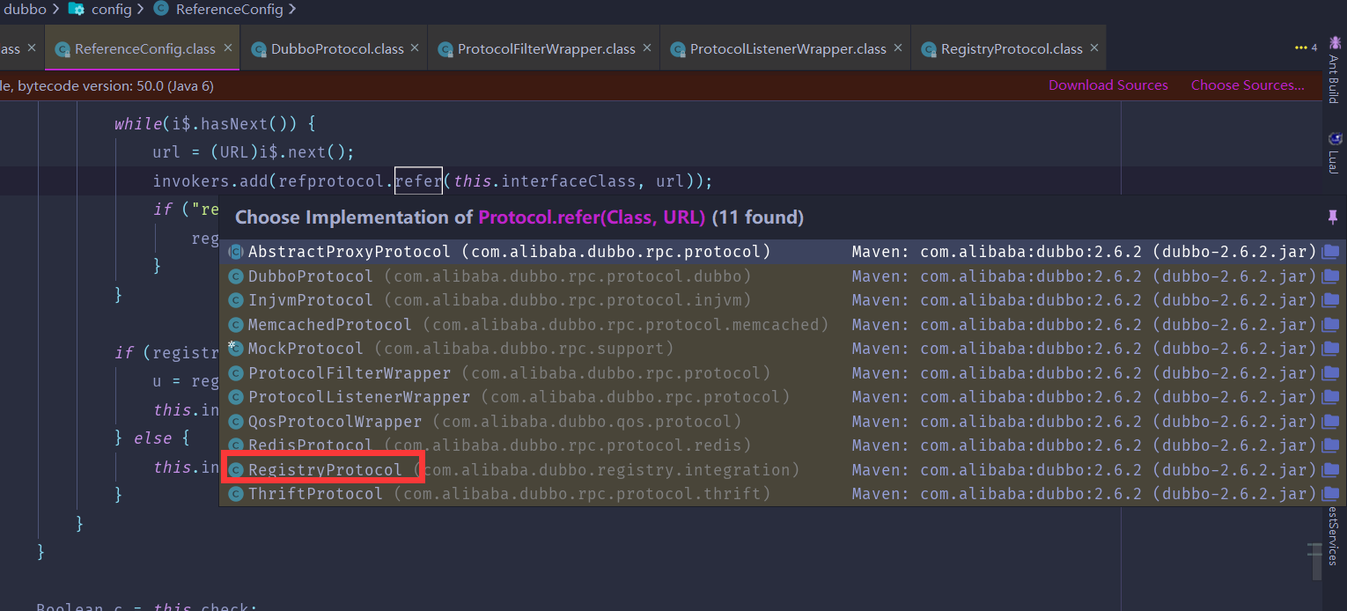This screenshot has height=611, width=1347.
Task: Click the class icon beside ProtocolFilterWrapper in list
Action: (236, 373)
